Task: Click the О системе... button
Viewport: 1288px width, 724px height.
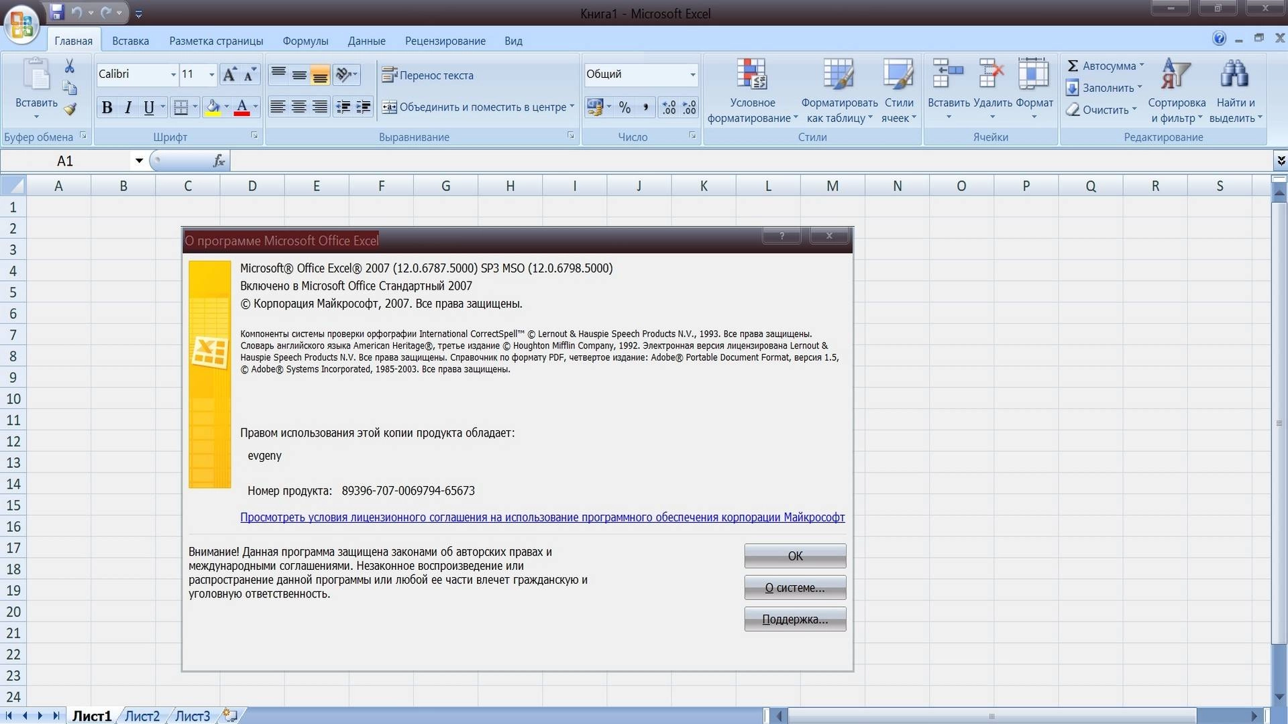Action: 795,587
